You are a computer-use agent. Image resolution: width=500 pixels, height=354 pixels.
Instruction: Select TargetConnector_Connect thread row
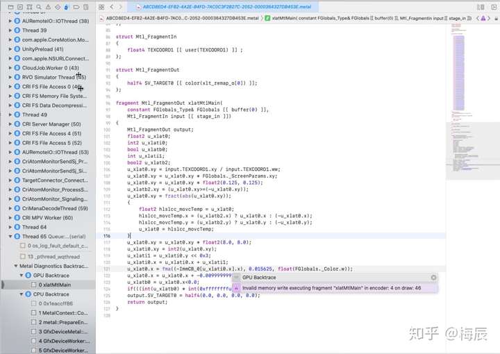48,180
